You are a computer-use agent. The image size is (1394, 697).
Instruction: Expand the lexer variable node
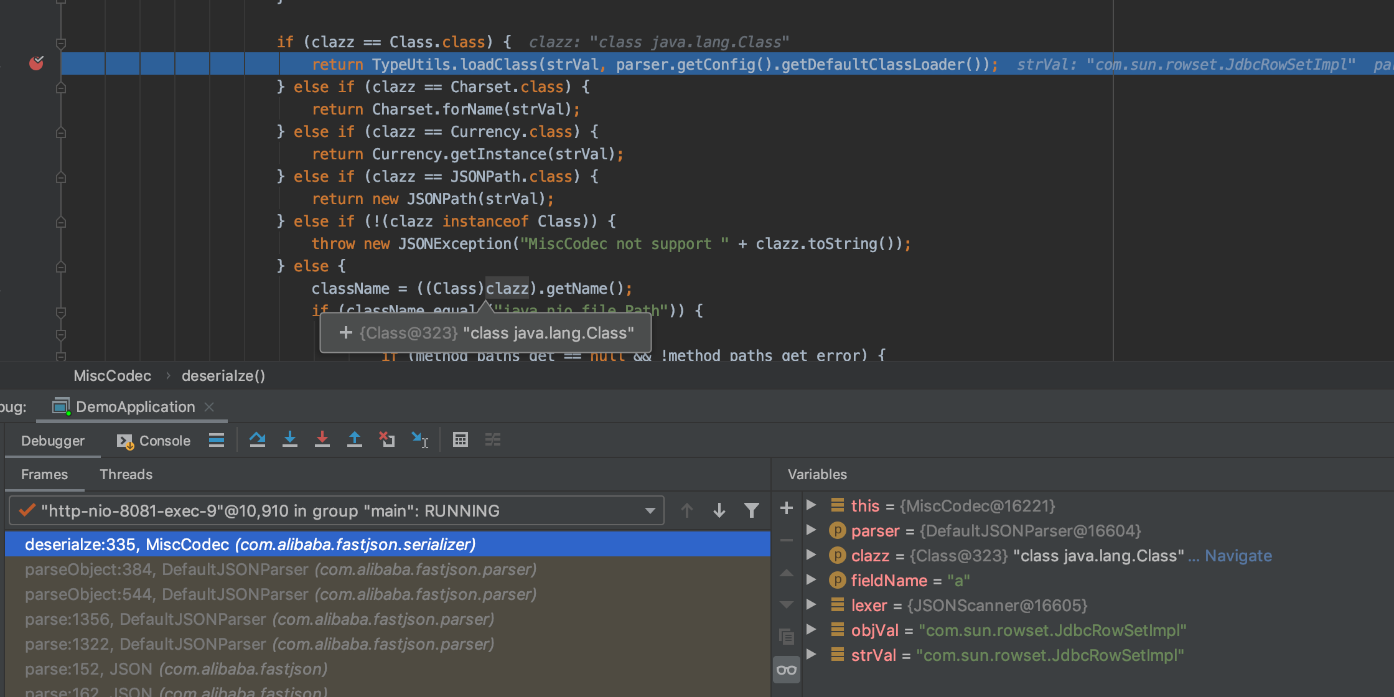812,604
